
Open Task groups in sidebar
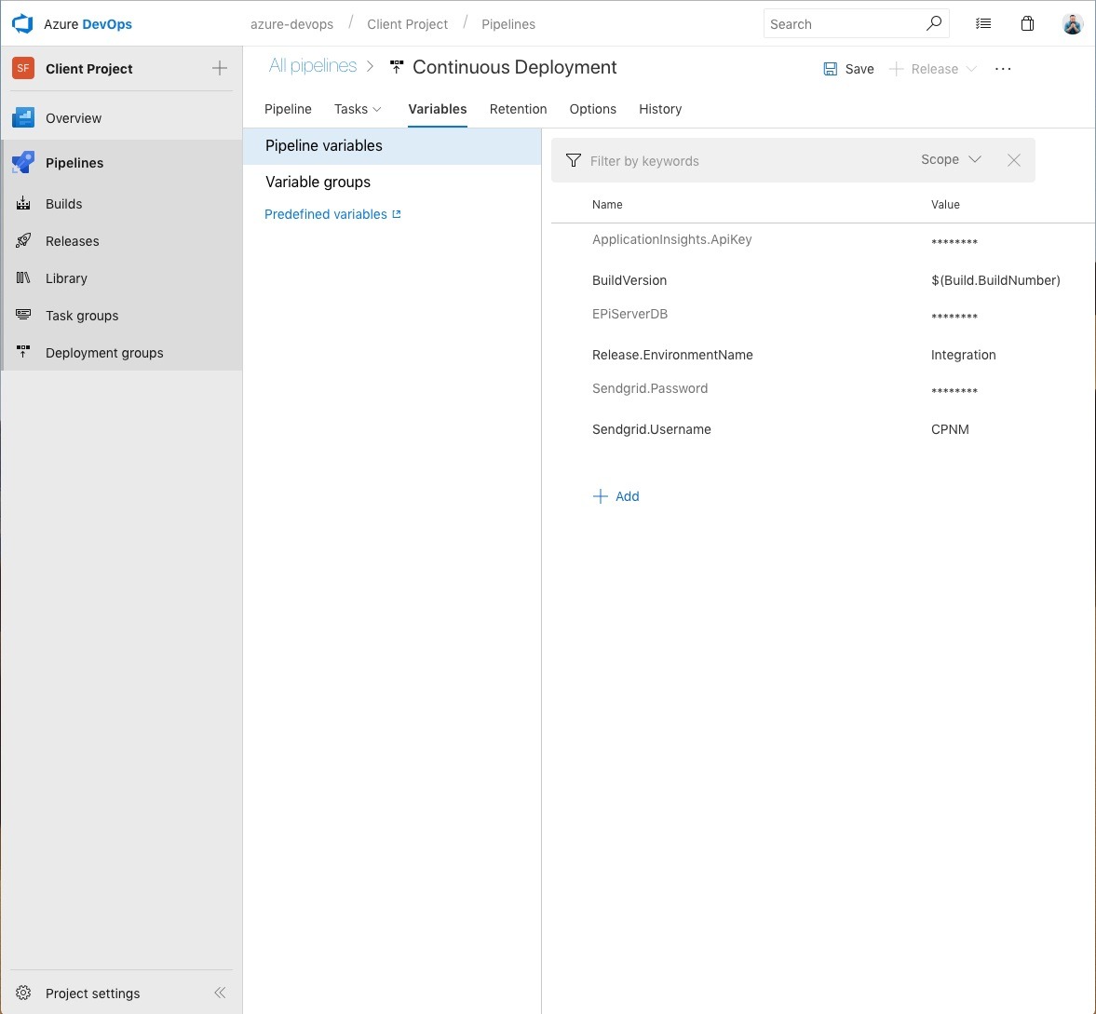[81, 316]
